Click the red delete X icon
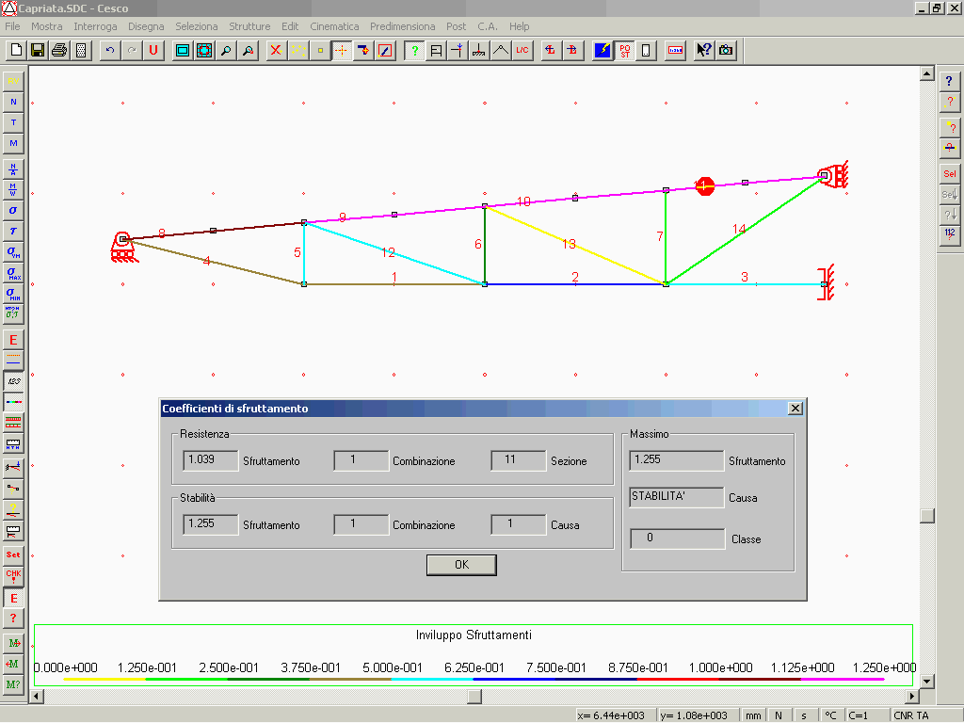The height and width of the screenshot is (723, 964). pyautogui.click(x=276, y=50)
